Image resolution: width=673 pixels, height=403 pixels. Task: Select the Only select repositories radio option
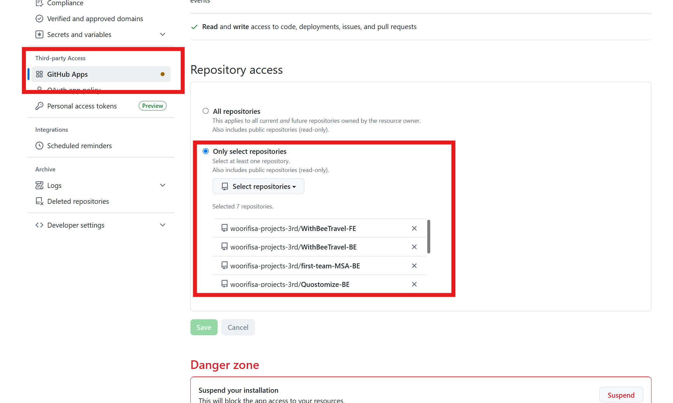206,151
